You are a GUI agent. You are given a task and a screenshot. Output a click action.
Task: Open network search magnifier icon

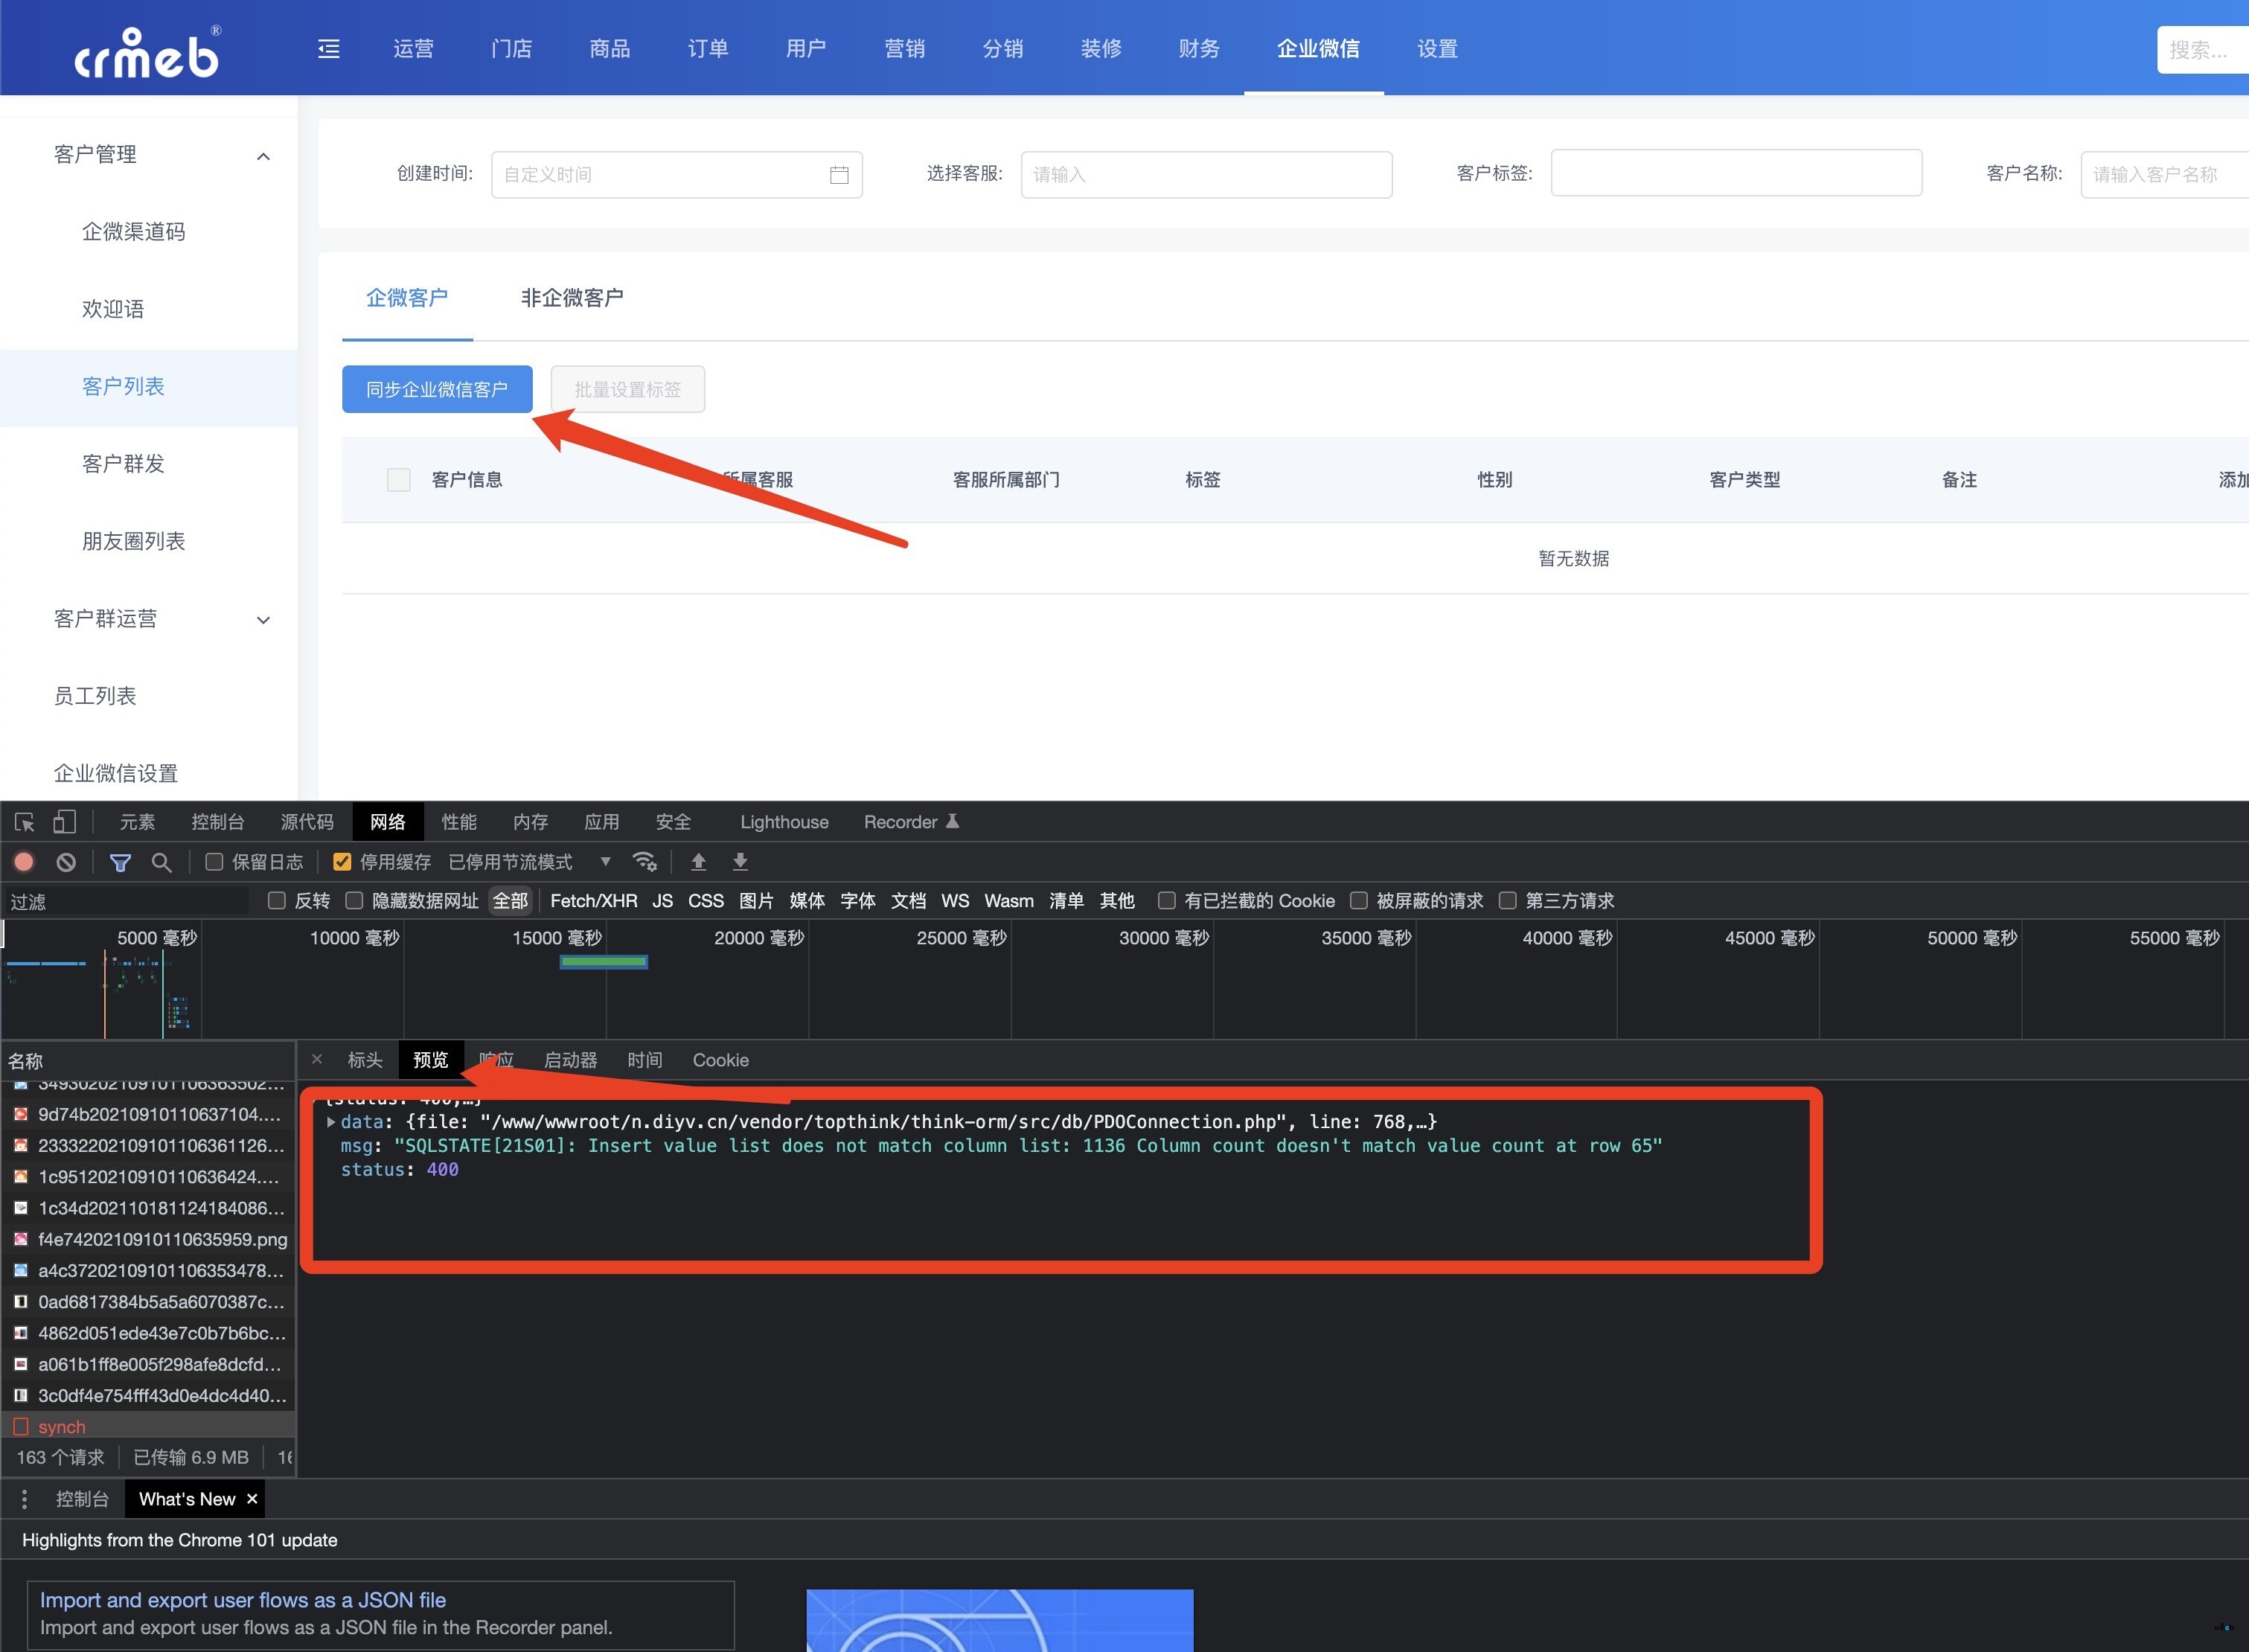click(x=161, y=862)
